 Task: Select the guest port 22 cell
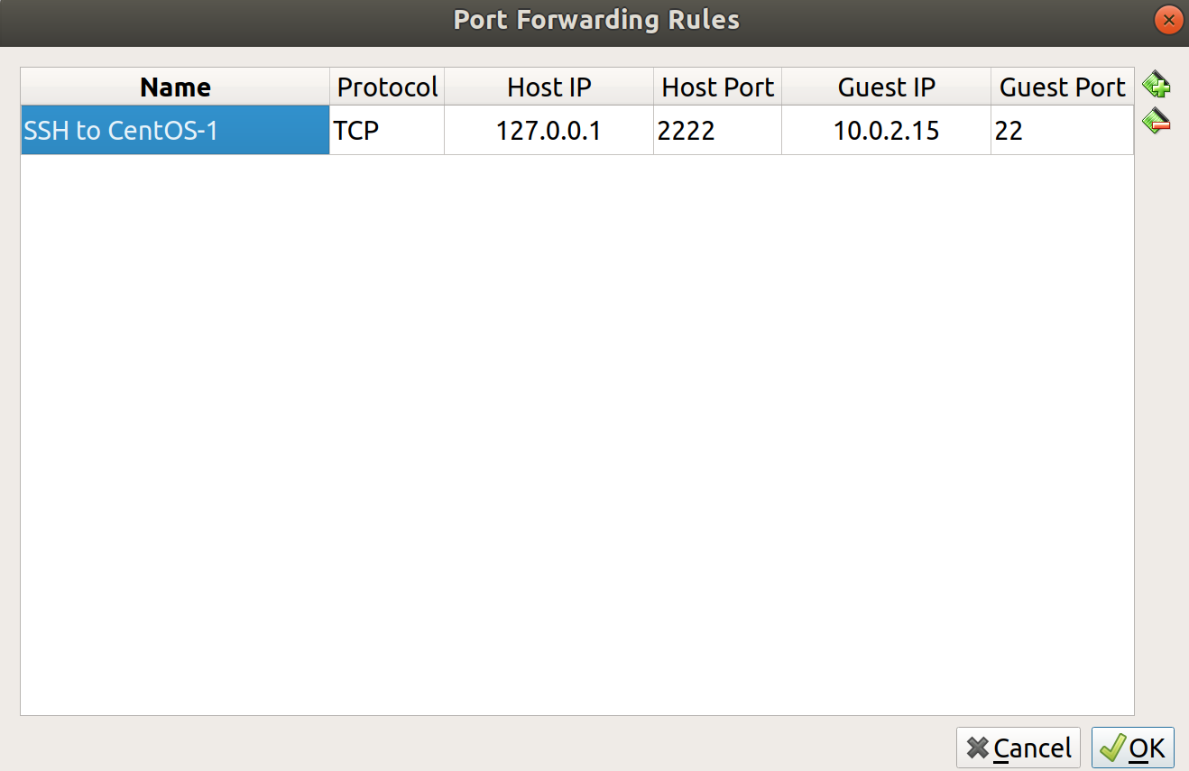(x=1062, y=131)
